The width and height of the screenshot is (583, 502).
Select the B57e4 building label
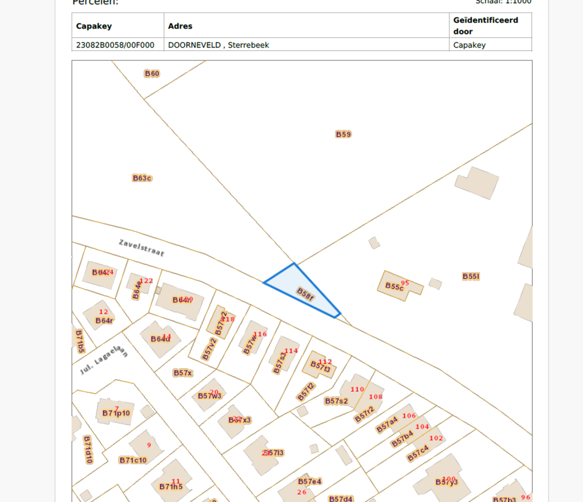[310, 482]
